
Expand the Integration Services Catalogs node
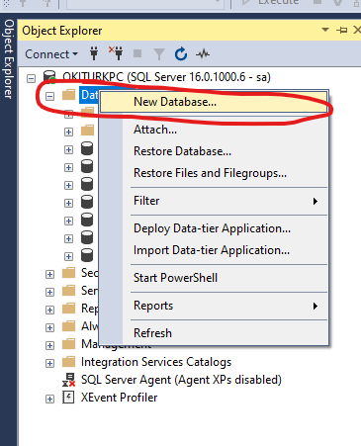[49, 363]
